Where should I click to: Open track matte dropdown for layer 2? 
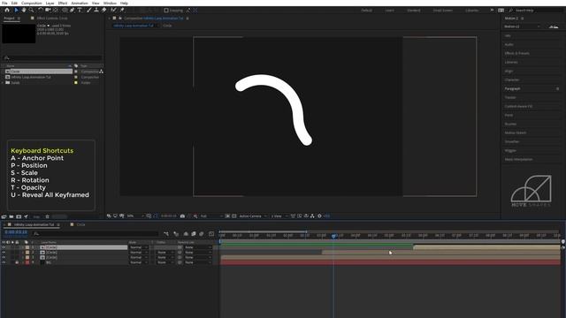[164, 253]
